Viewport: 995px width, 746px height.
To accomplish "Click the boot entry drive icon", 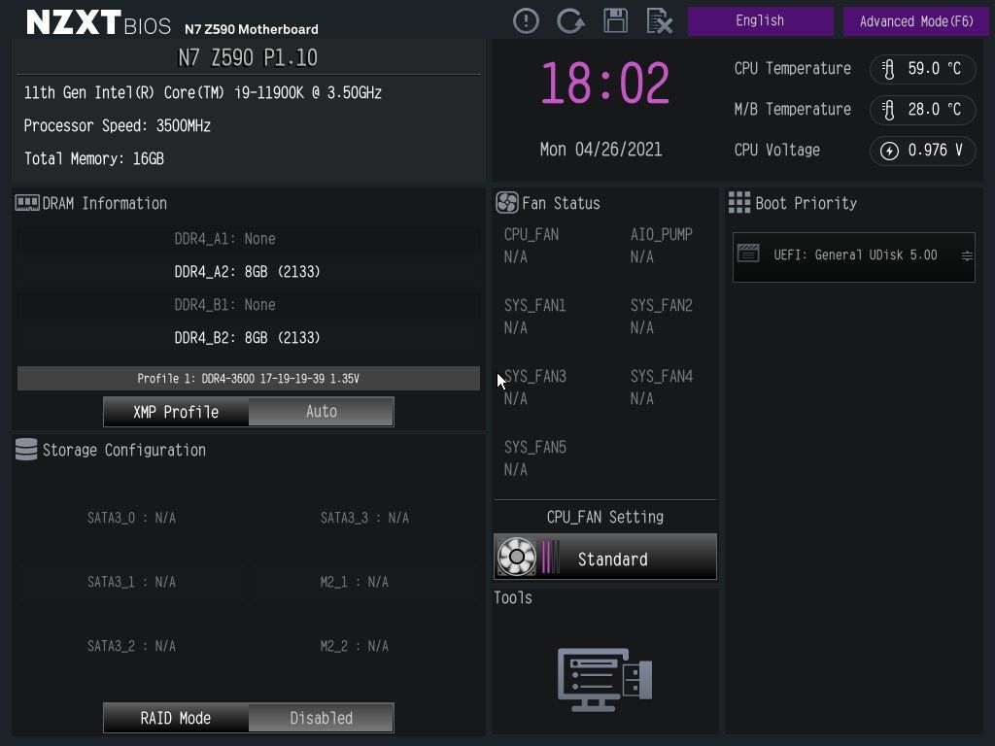I will (748, 254).
